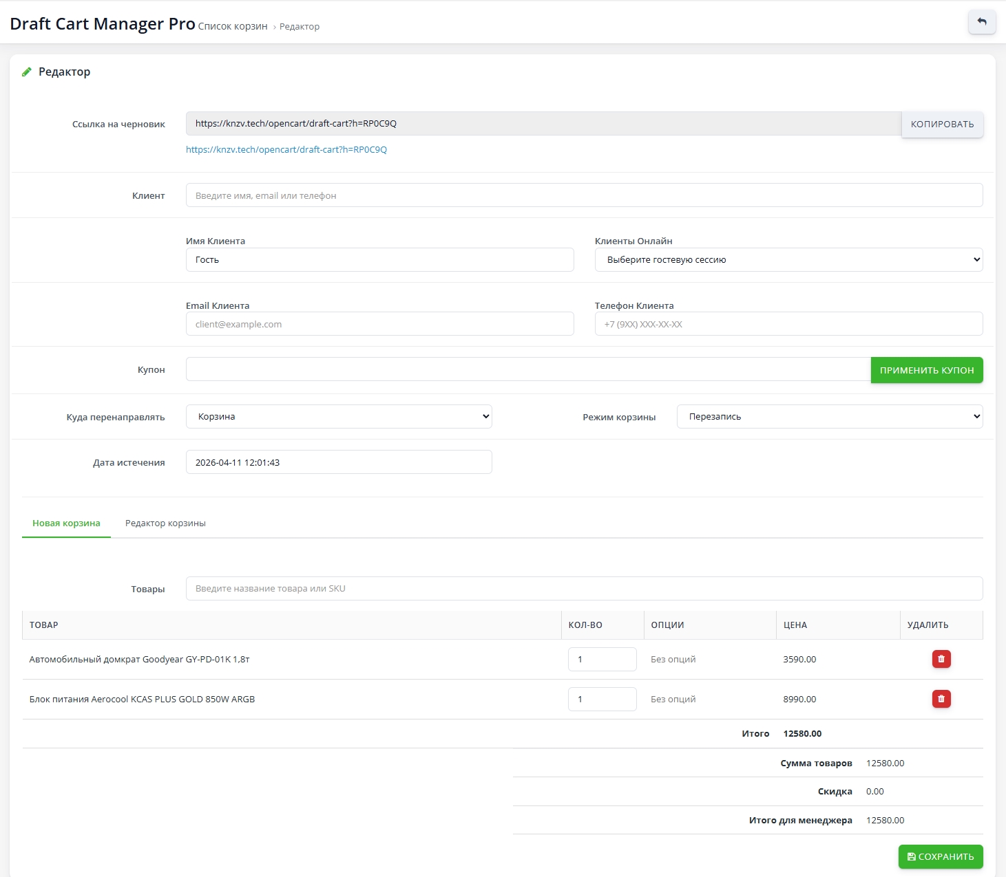
Task: Delete the Aerocool power supply row
Action: click(x=941, y=699)
